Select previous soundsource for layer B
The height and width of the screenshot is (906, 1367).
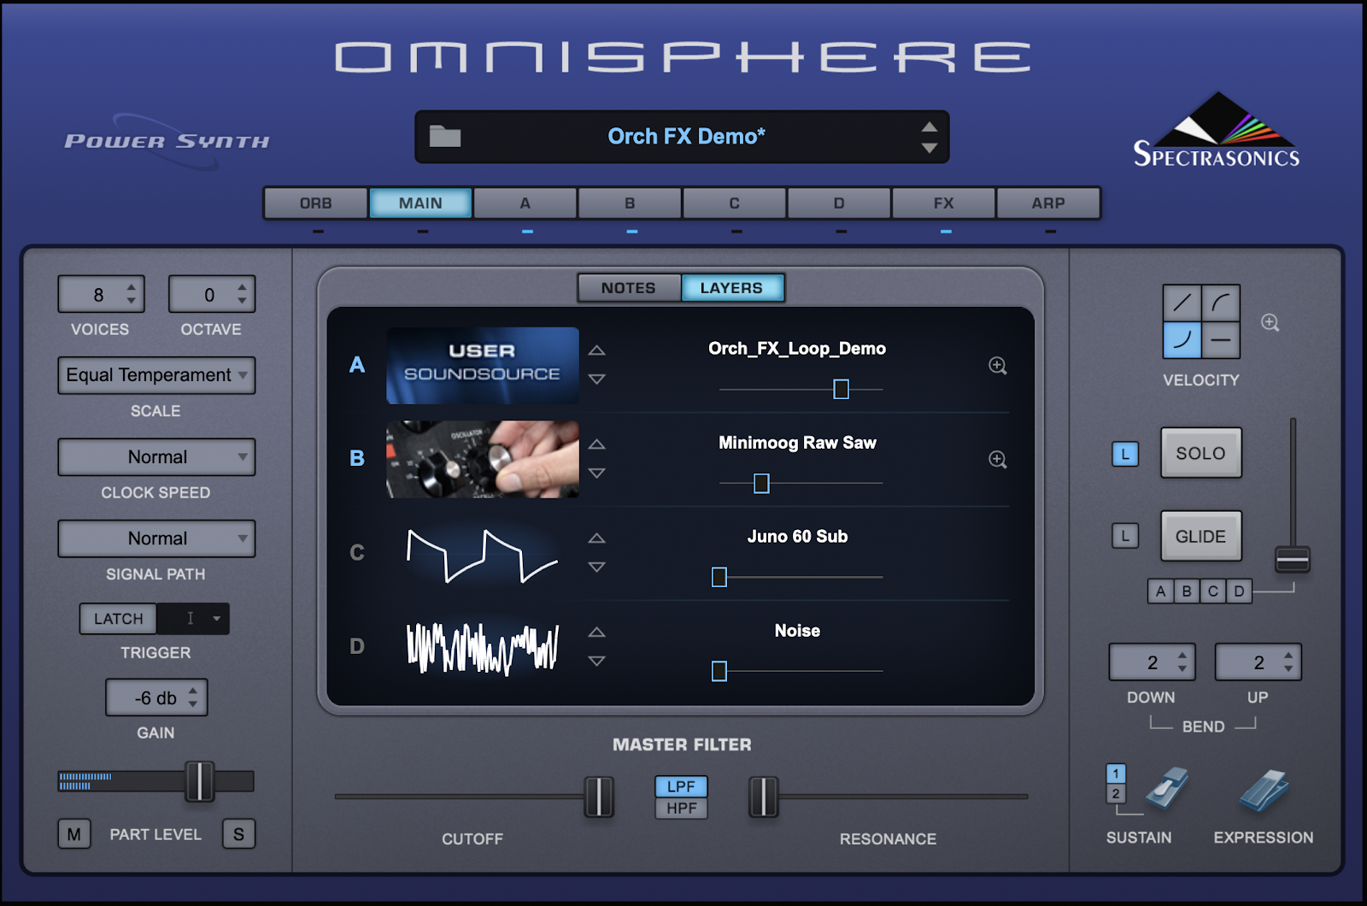click(596, 444)
